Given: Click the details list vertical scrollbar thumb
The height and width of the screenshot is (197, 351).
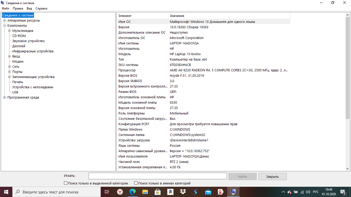Looking at the screenshot, I should (347, 68).
